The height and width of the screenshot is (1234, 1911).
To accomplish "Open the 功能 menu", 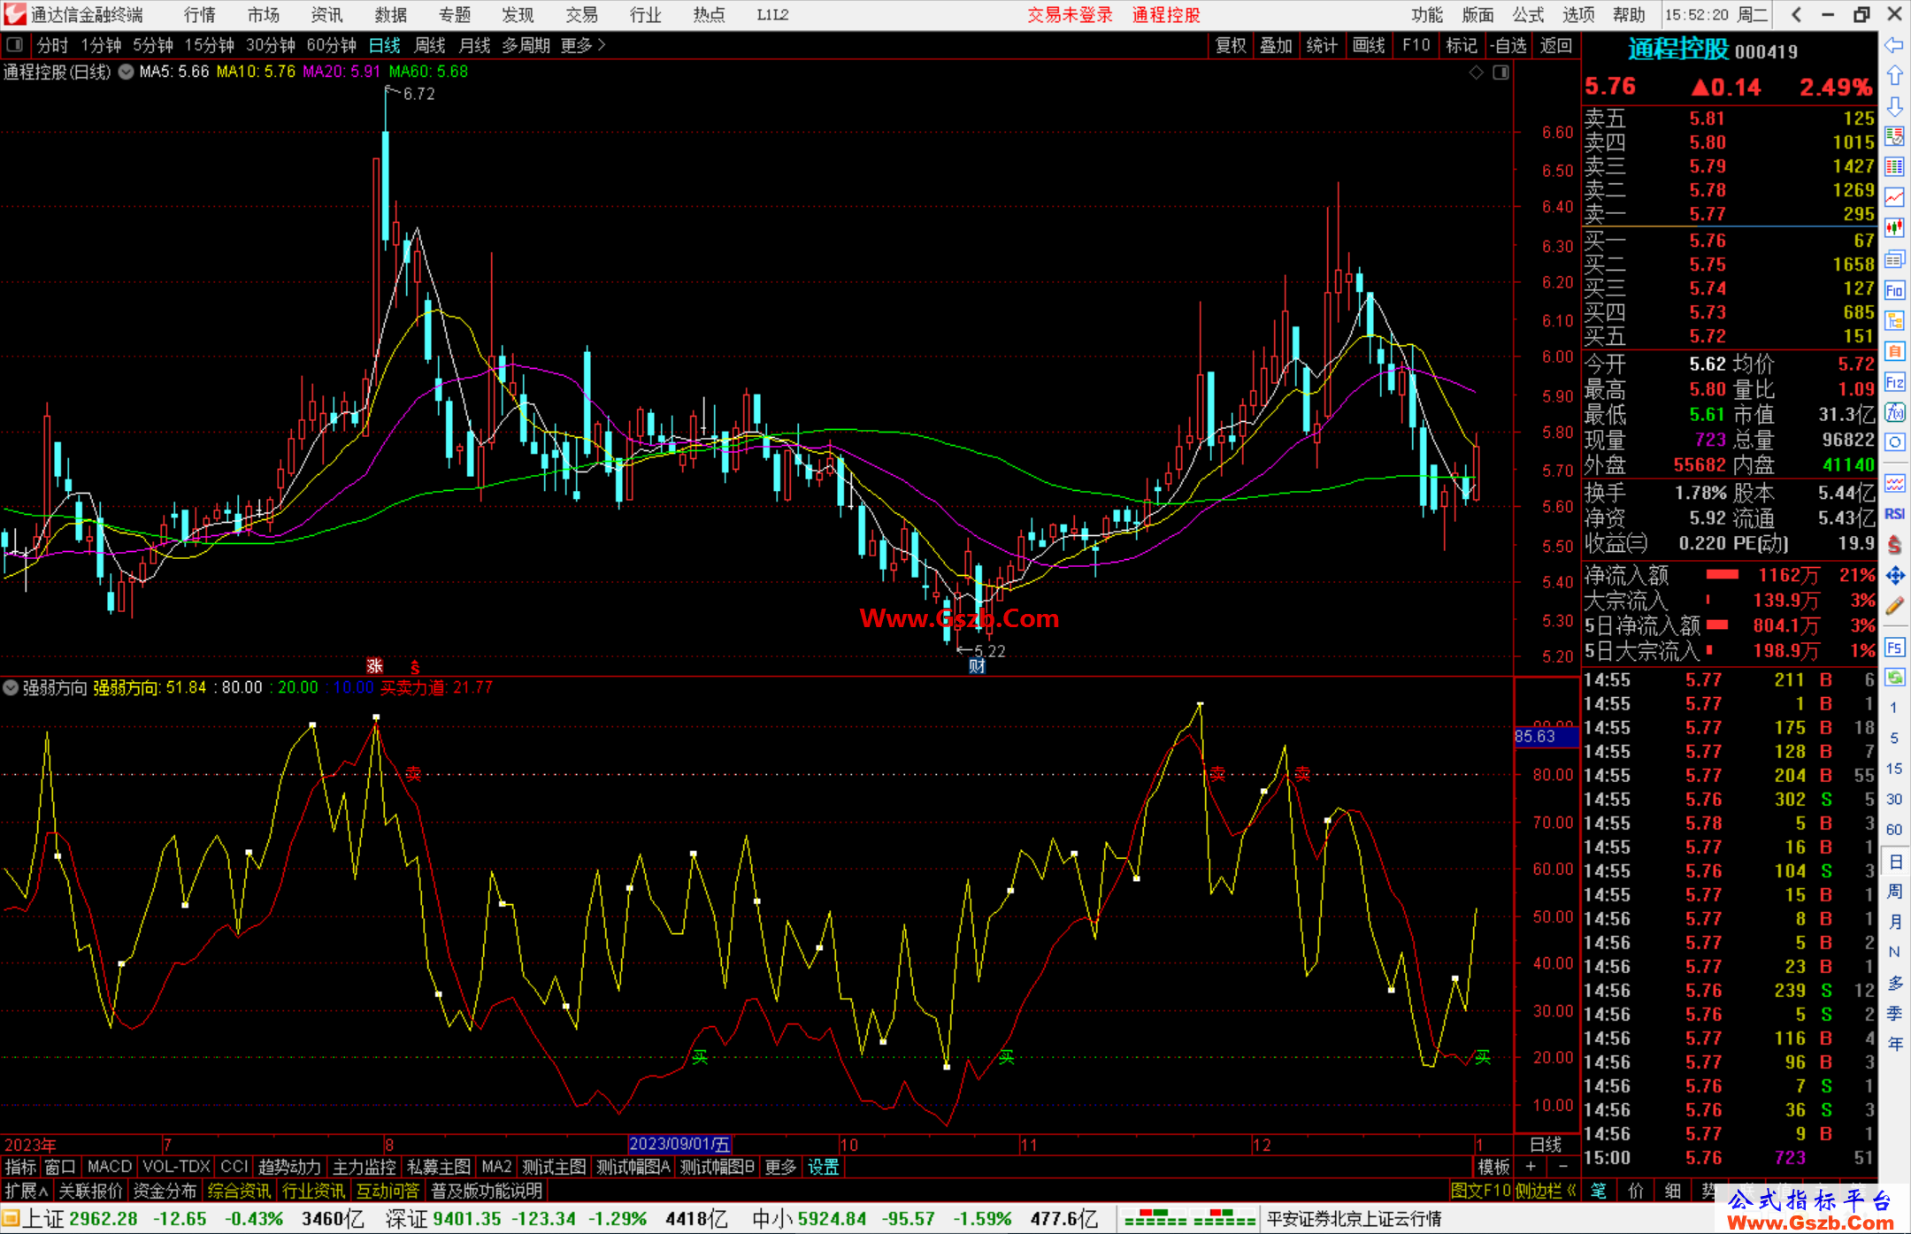I will click(1427, 14).
